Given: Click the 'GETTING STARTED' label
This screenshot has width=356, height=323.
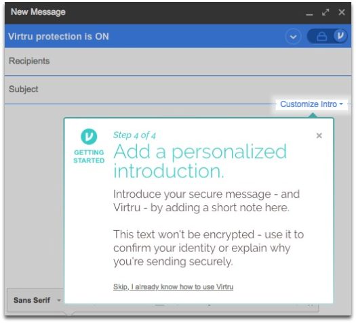Looking at the screenshot, I should point(89,156).
